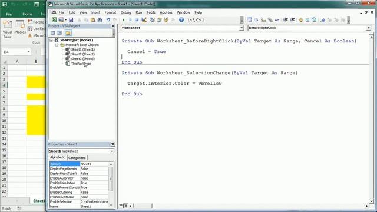Click the DisplayPageBreaks property row

79,169
